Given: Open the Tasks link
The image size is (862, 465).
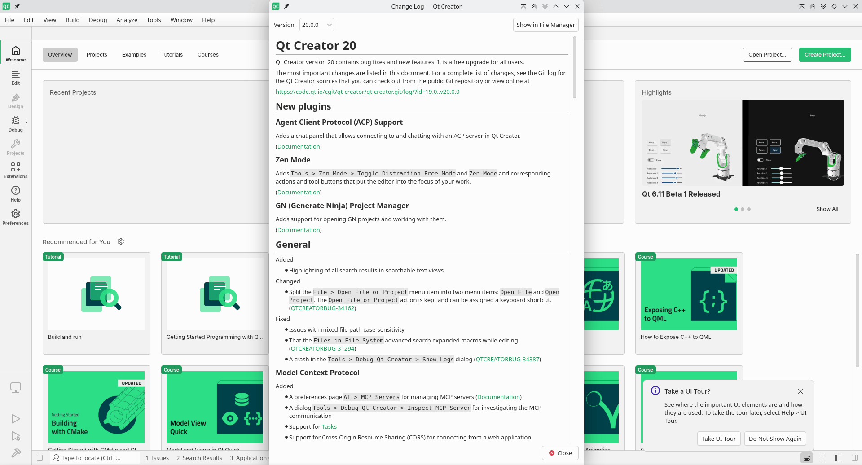Looking at the screenshot, I should [329, 426].
